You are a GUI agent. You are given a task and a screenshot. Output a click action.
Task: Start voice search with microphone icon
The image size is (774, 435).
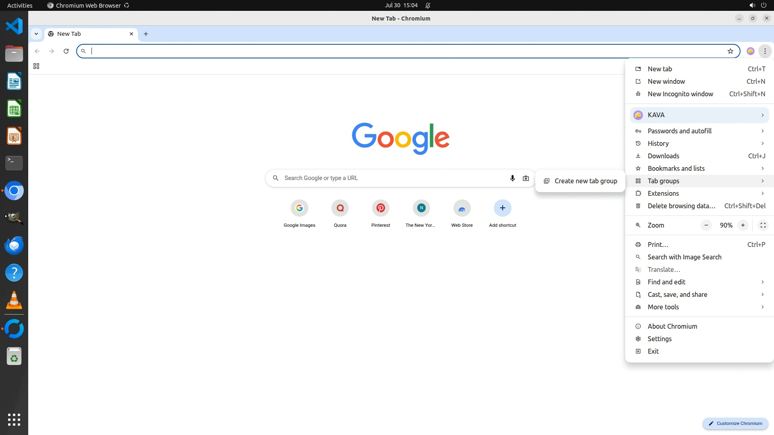click(512, 178)
